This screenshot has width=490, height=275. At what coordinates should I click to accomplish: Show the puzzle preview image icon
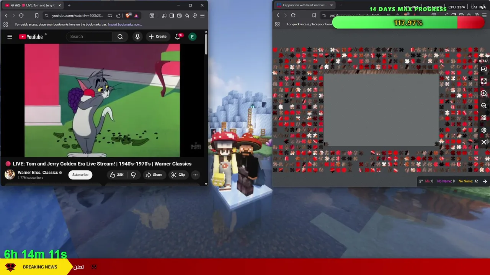[484, 69]
